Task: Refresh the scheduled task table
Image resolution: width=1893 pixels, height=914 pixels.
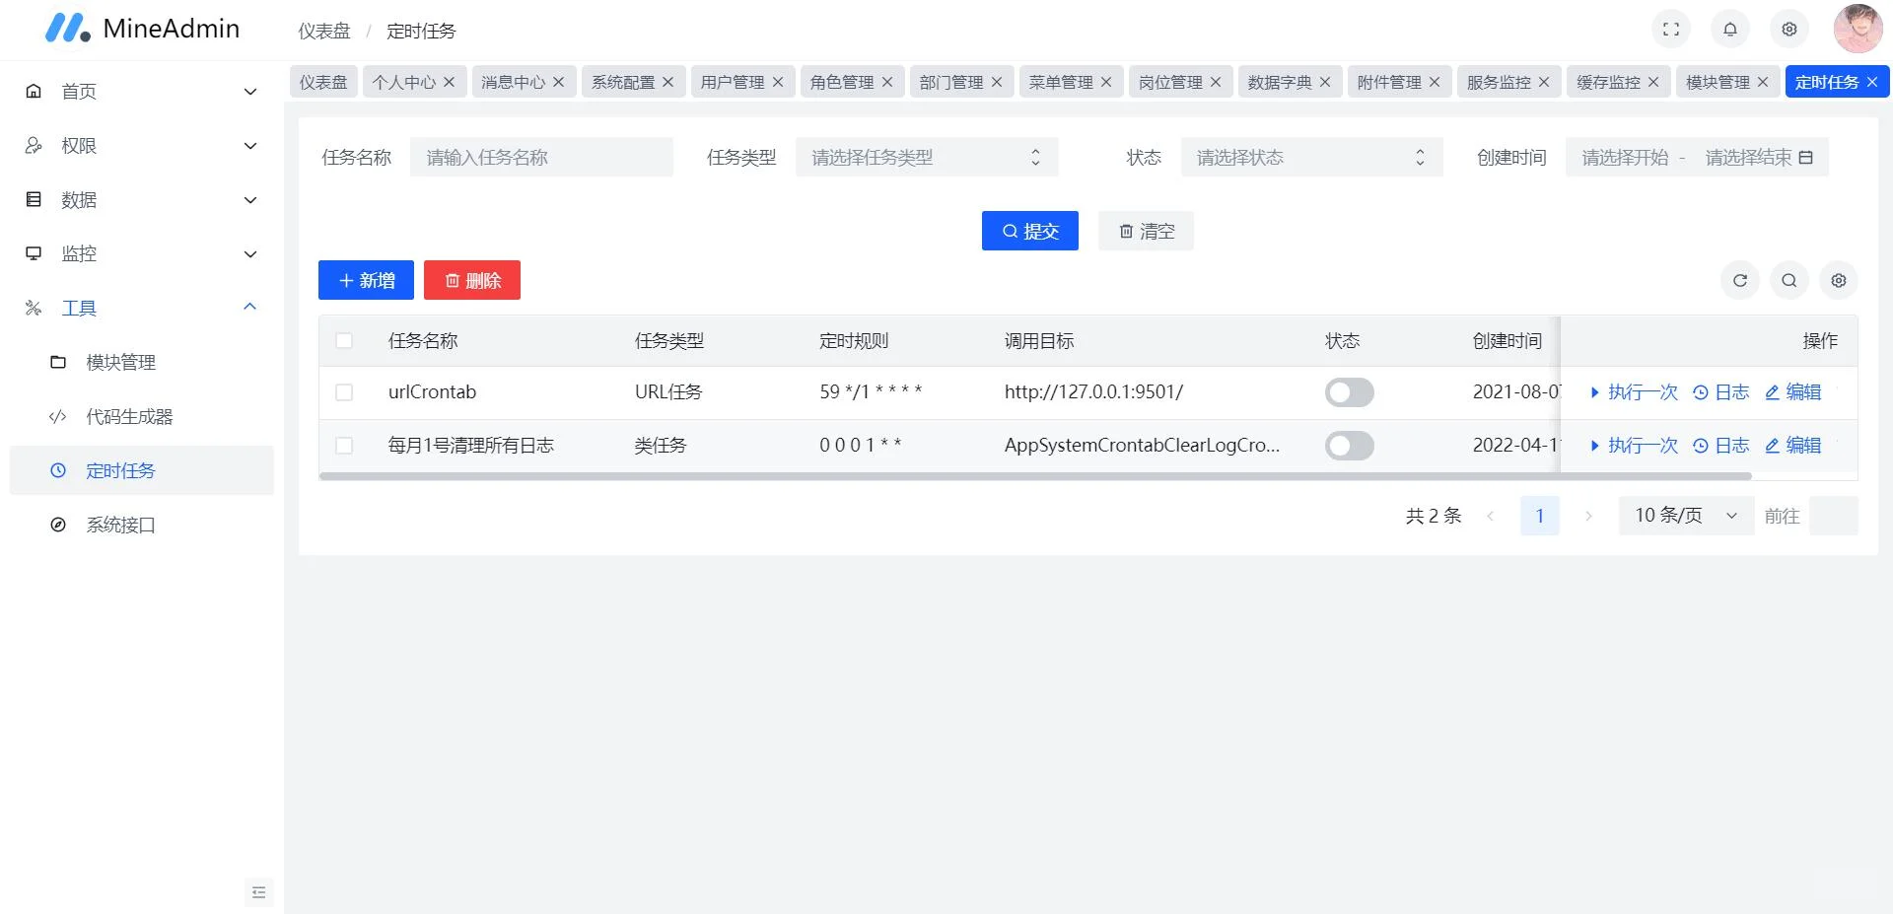Action: pos(1739,280)
